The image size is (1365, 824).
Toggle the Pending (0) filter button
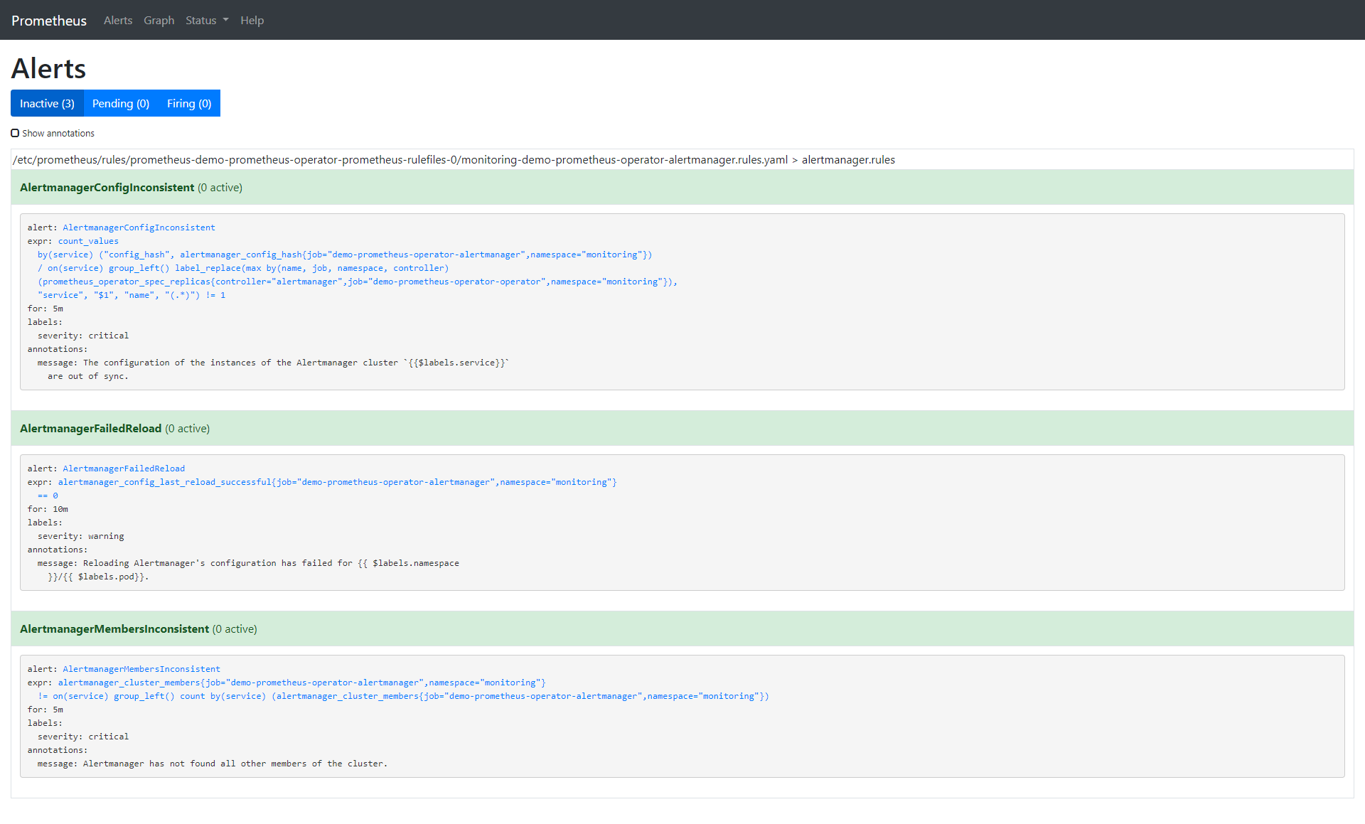point(121,103)
